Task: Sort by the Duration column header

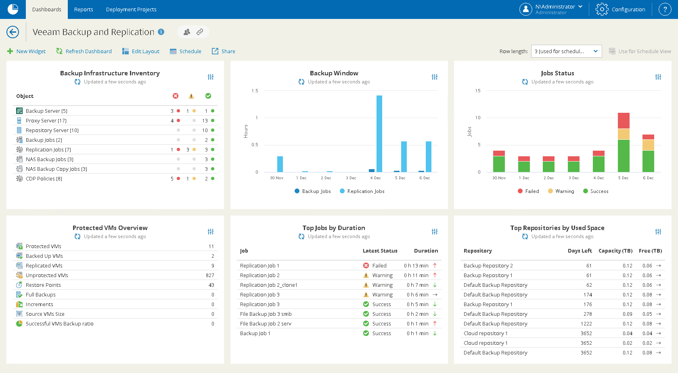Action: click(426, 251)
